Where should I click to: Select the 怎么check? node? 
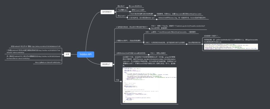[x=121, y=16]
